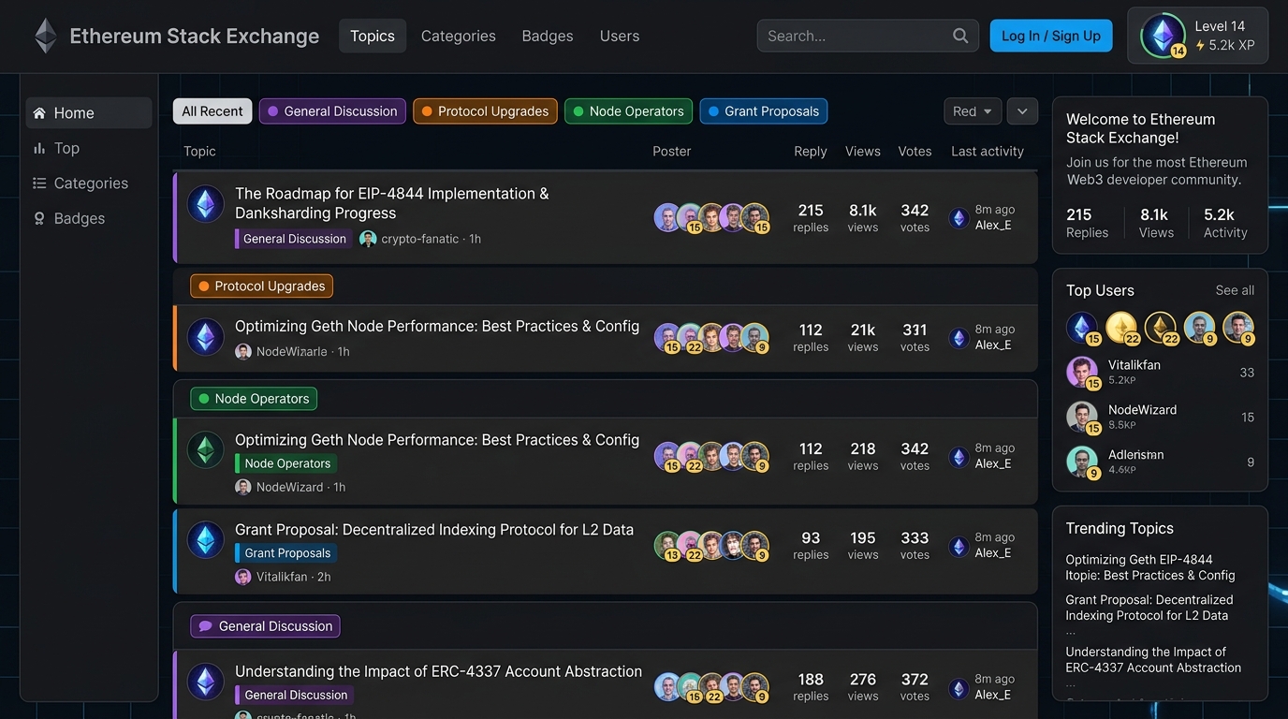The width and height of the screenshot is (1288, 719).
Task: Open Grant Proposal: Decentralized Indexing Protocol topic
Action: pyautogui.click(x=434, y=530)
